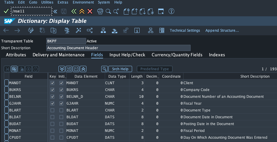The height and width of the screenshot is (142, 277).
Task: Run Check using the scales icon
Action: click(x=67, y=30)
